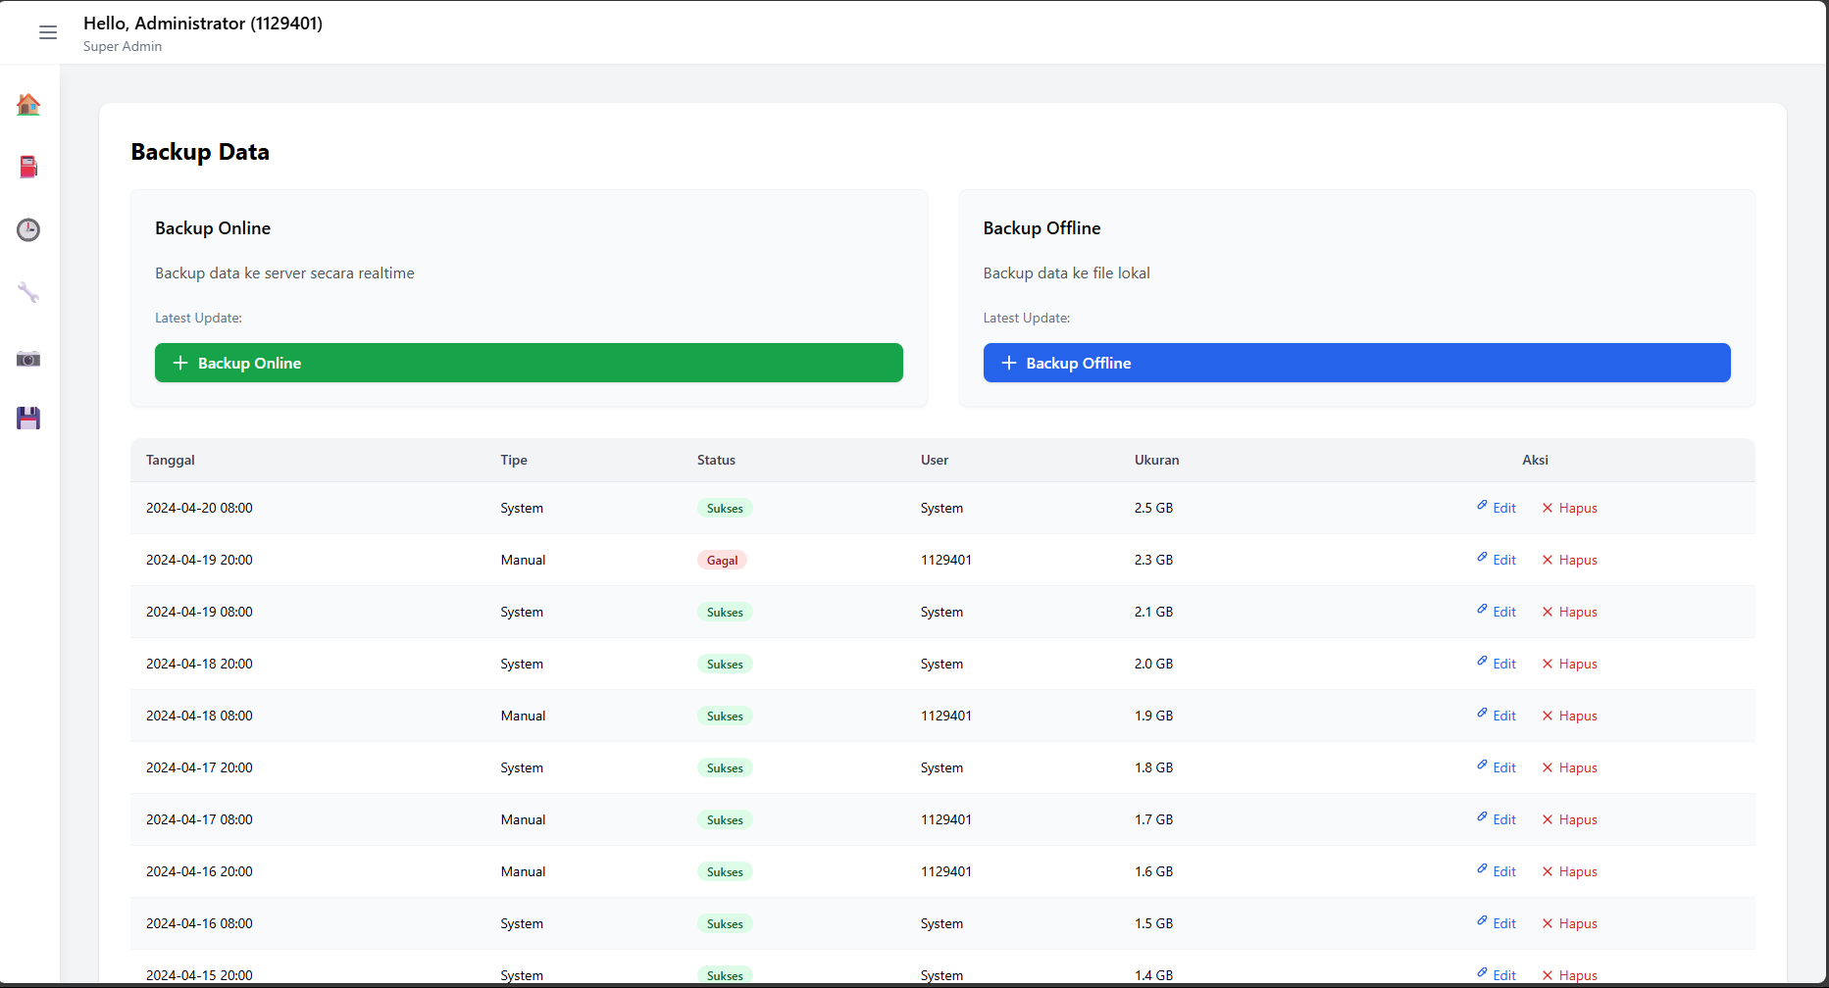This screenshot has width=1829, height=988.
Task: Open the hamburger sidebar menu
Action: [x=47, y=33]
